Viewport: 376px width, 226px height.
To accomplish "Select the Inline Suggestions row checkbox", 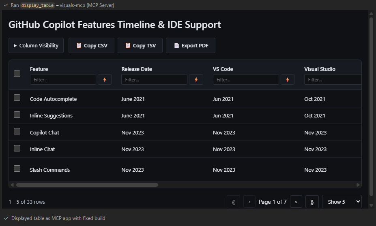I will pyautogui.click(x=17, y=115).
